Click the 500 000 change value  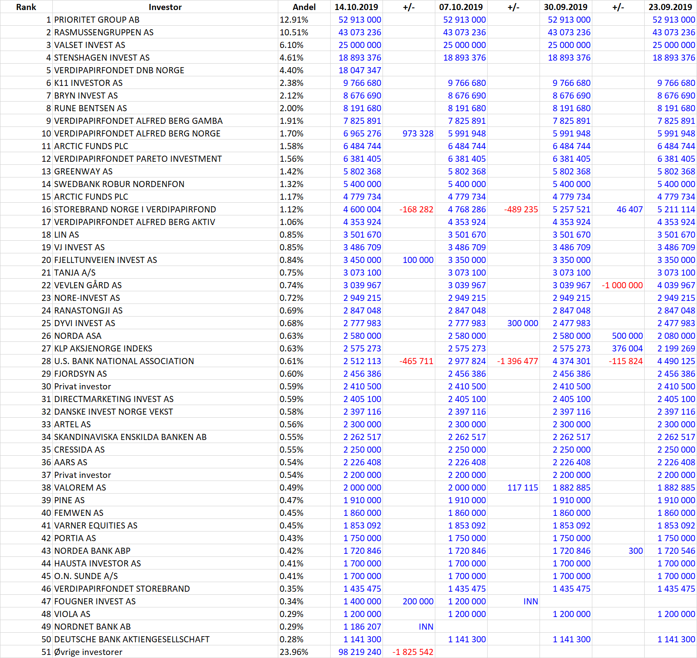(x=627, y=336)
